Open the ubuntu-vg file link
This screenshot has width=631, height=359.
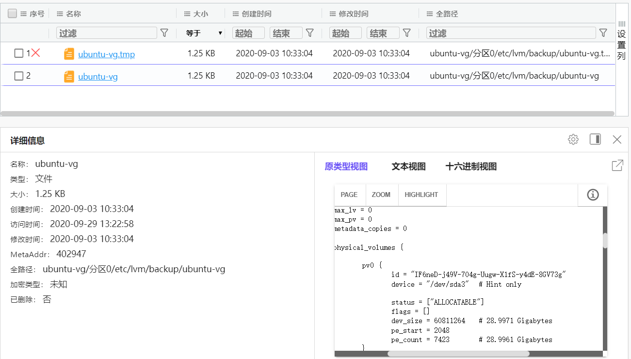(x=98, y=77)
